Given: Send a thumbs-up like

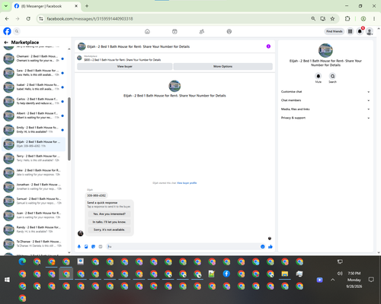Looking at the screenshot, I should pyautogui.click(x=271, y=246).
